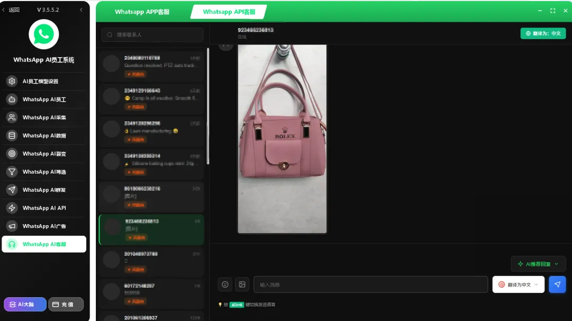Screen dimensions: 572x321
Task: Open the pink Rolex handbag image
Action: pyautogui.click(x=282, y=139)
